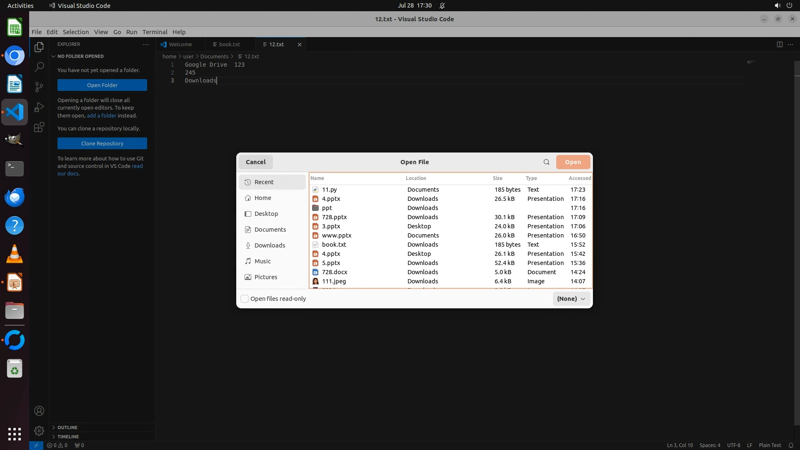Image resolution: width=800 pixels, height=450 pixels.
Task: Open Run and Debug view icon
Action: coord(39,107)
